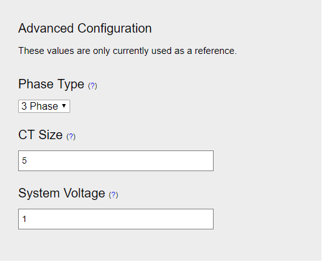Open the System Voltage help (?) link
322x262 pixels.
113,195
